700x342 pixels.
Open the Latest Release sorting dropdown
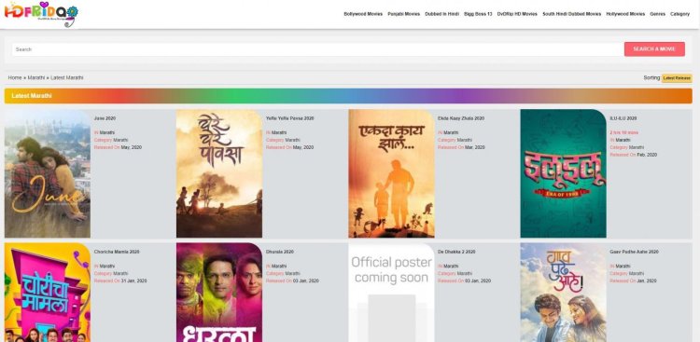tap(677, 78)
